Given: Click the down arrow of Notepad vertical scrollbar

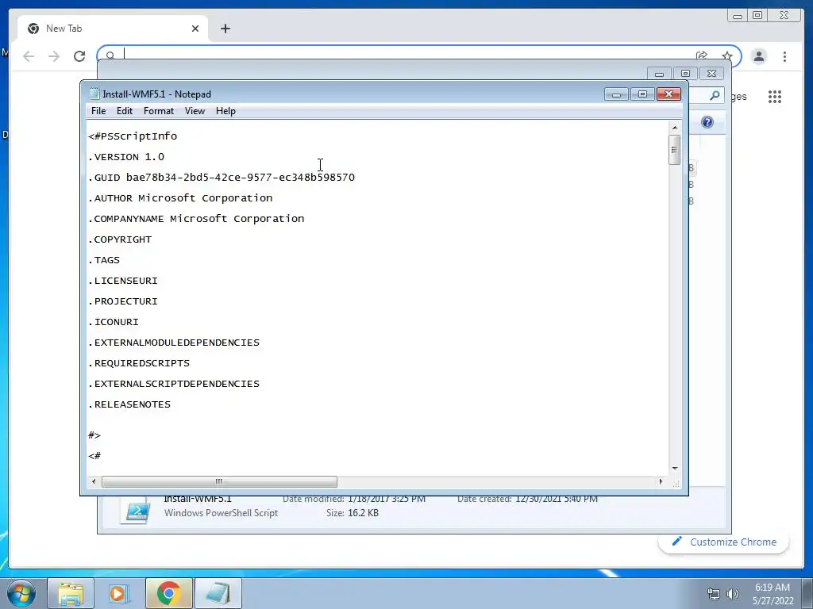Looking at the screenshot, I should tap(675, 468).
